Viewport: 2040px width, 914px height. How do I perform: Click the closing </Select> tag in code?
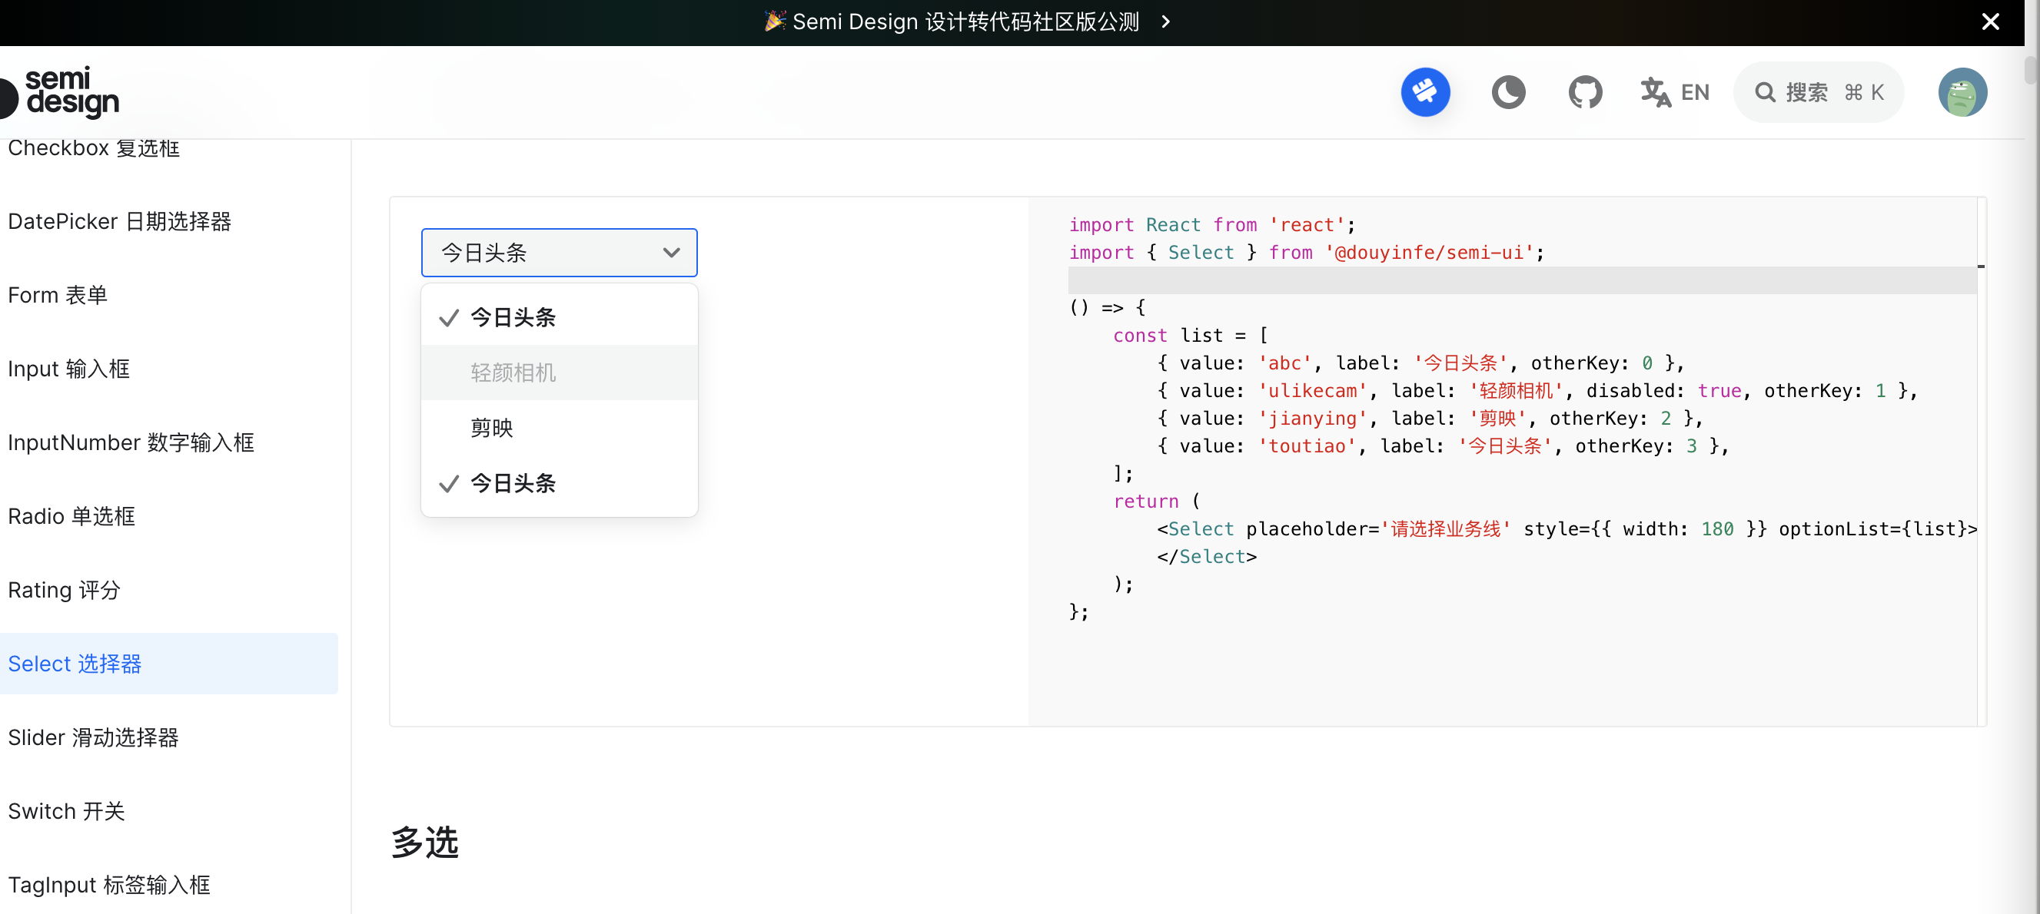pyautogui.click(x=1206, y=557)
